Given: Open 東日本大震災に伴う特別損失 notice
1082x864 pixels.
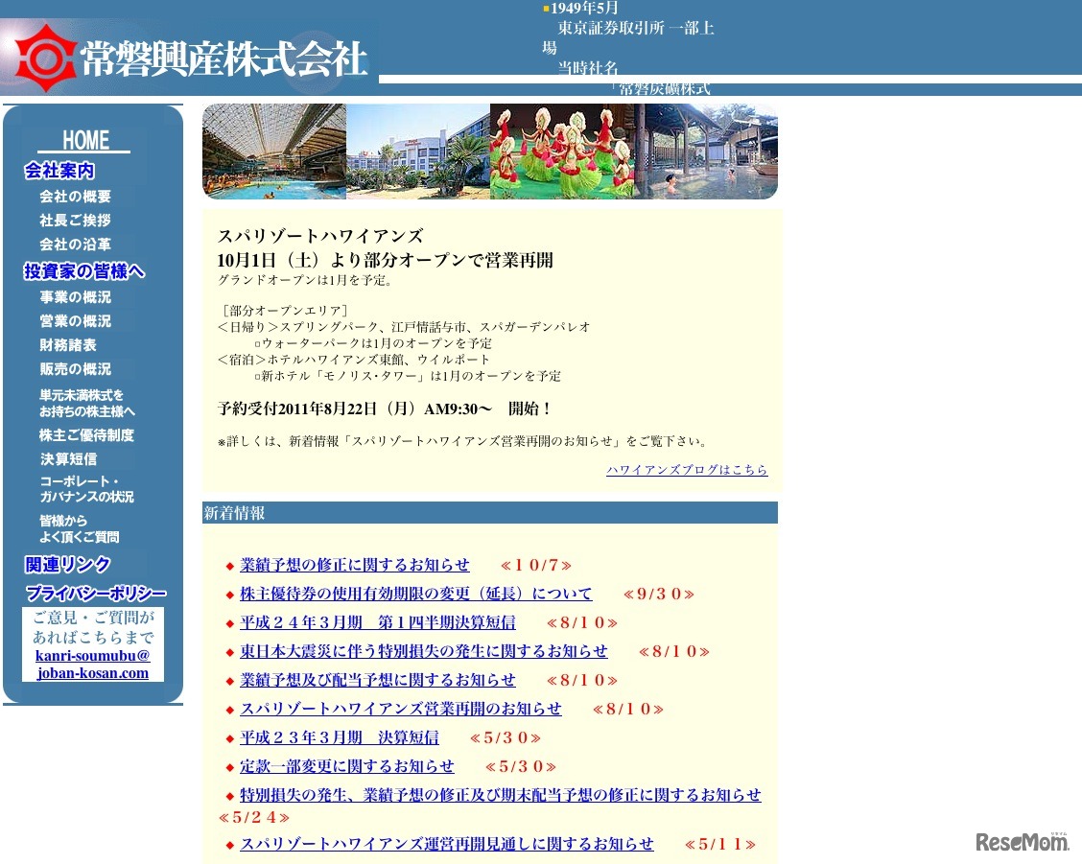Looking at the screenshot, I should click(424, 651).
